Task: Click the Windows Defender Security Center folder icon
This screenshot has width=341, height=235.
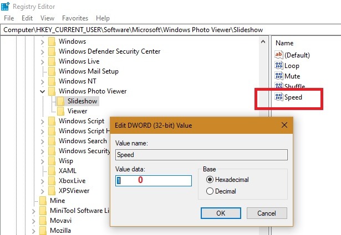Action: click(52, 51)
